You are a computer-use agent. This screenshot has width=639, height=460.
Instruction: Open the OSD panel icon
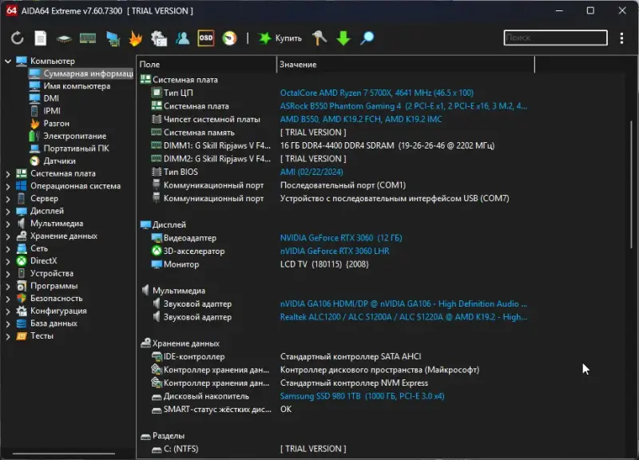(206, 38)
